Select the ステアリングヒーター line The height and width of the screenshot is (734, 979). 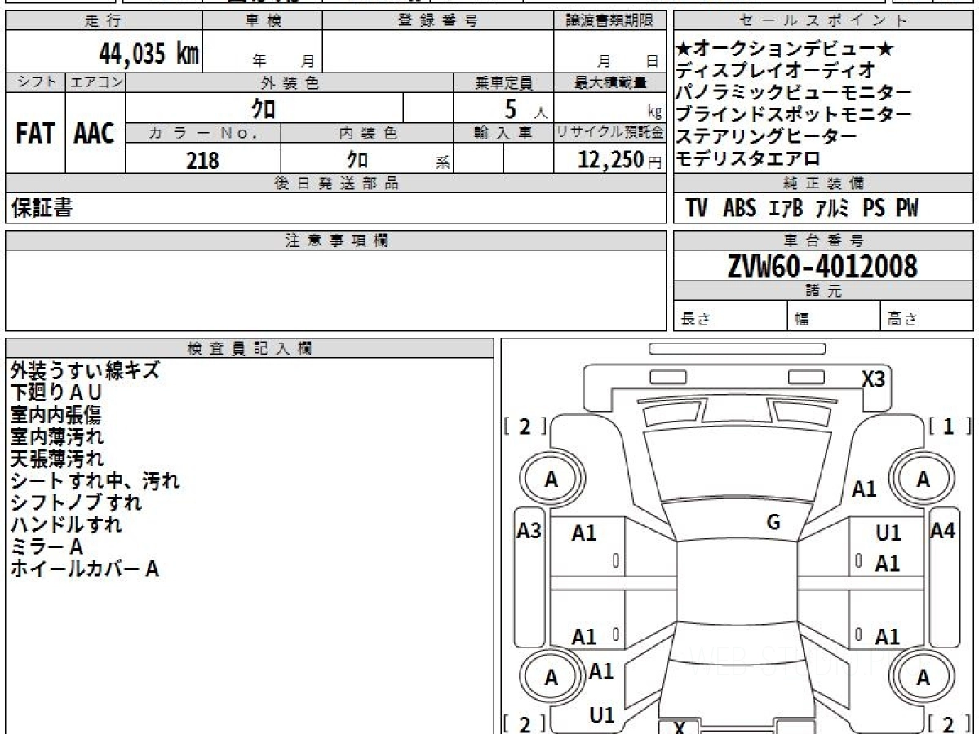[767, 137]
